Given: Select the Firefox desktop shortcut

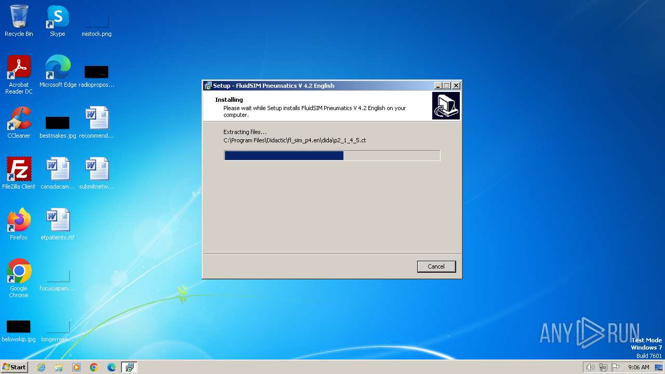Looking at the screenshot, I should click(x=19, y=224).
